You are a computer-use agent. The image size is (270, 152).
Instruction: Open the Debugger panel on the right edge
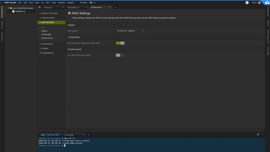click(268, 51)
